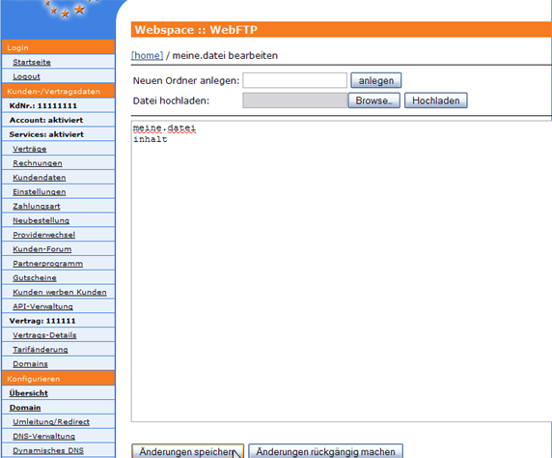The height and width of the screenshot is (458, 552).
Task: Go to Rechnungen in the sidebar
Action: tap(38, 163)
